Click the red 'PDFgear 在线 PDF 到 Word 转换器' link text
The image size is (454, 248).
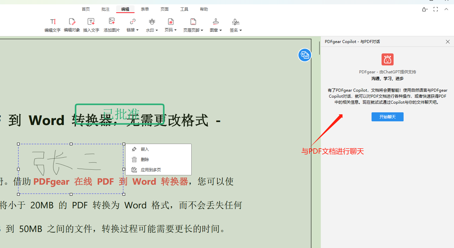click(111, 182)
